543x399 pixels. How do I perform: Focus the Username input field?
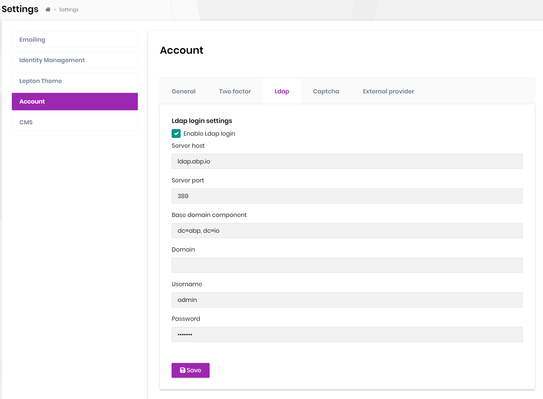click(347, 300)
